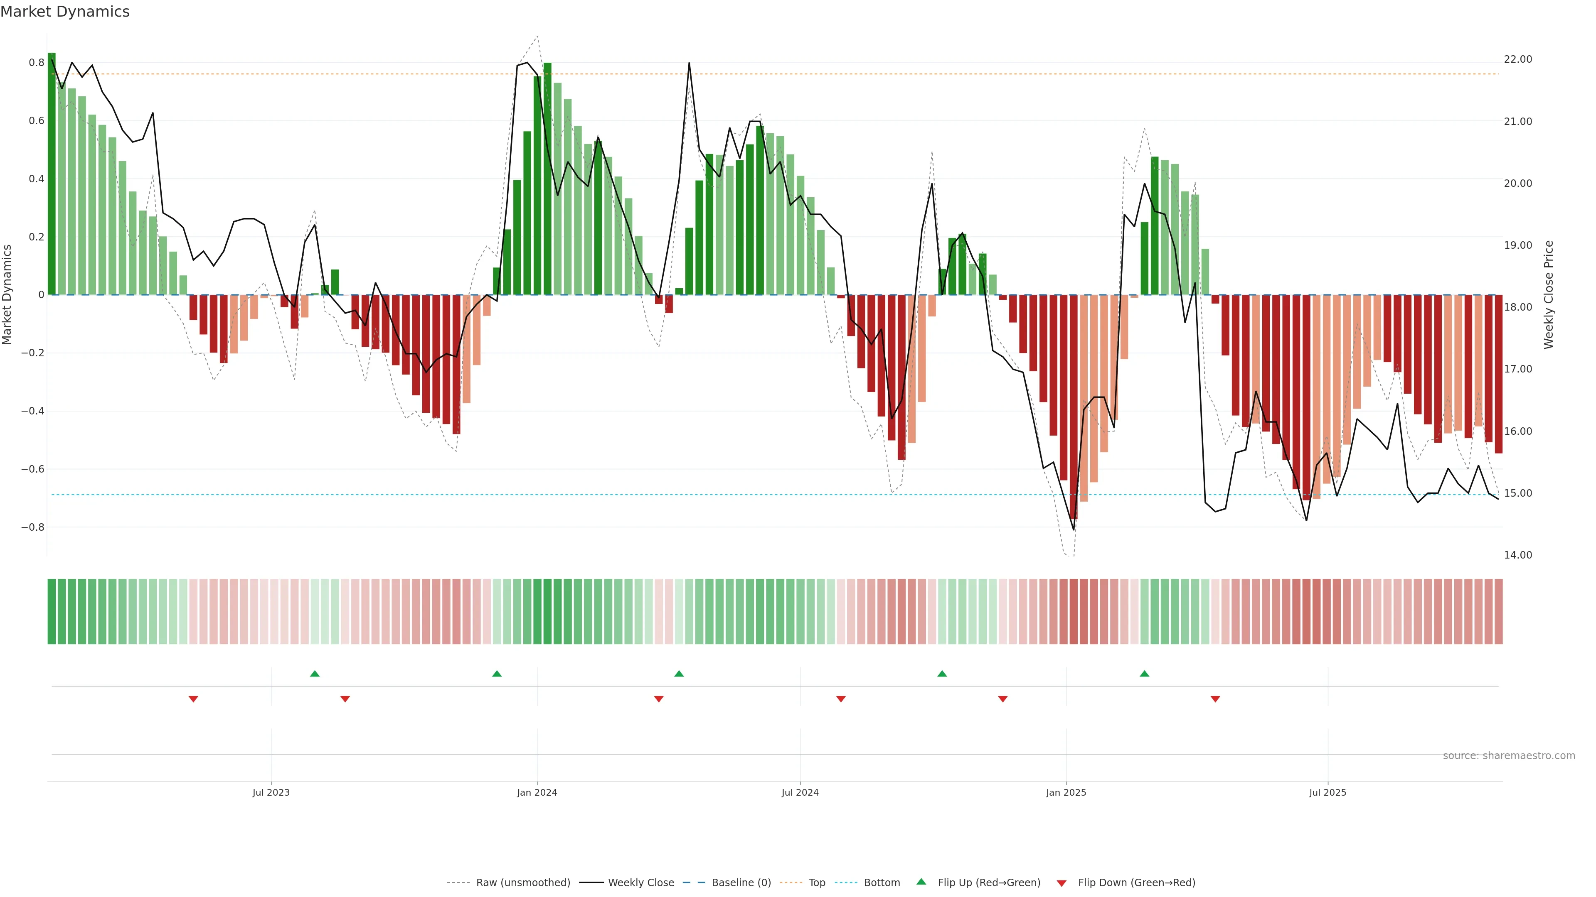The height and width of the screenshot is (897, 1596).
Task: Toggle Raw (unsmoothed) legend entry
Action: click(x=522, y=883)
